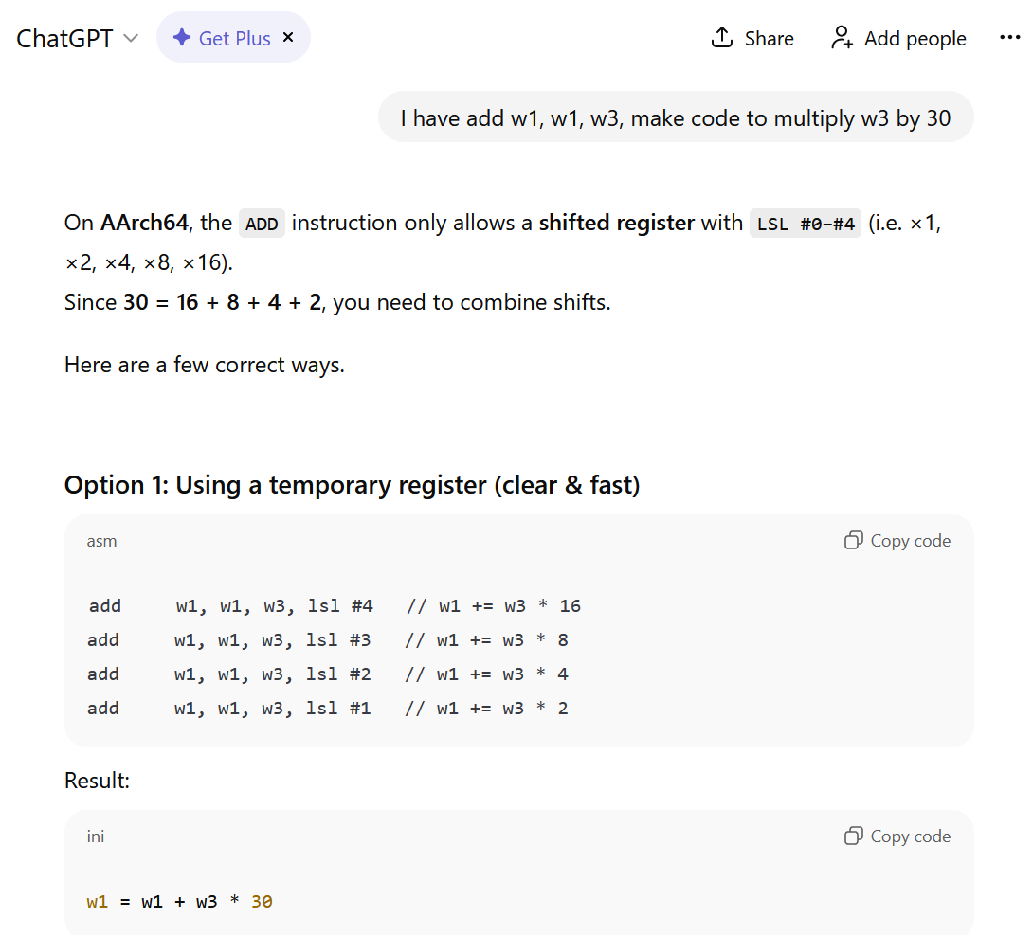Click Copy code text for ini block
Screen dimensions: 1033x935
pyautogui.click(x=911, y=836)
